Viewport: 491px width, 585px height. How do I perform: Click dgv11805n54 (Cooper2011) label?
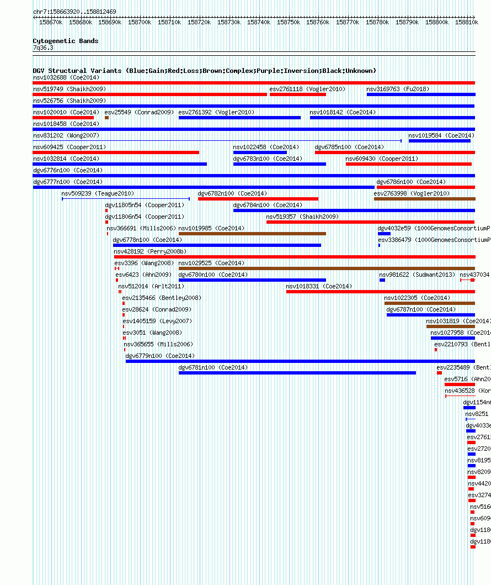tap(145, 205)
